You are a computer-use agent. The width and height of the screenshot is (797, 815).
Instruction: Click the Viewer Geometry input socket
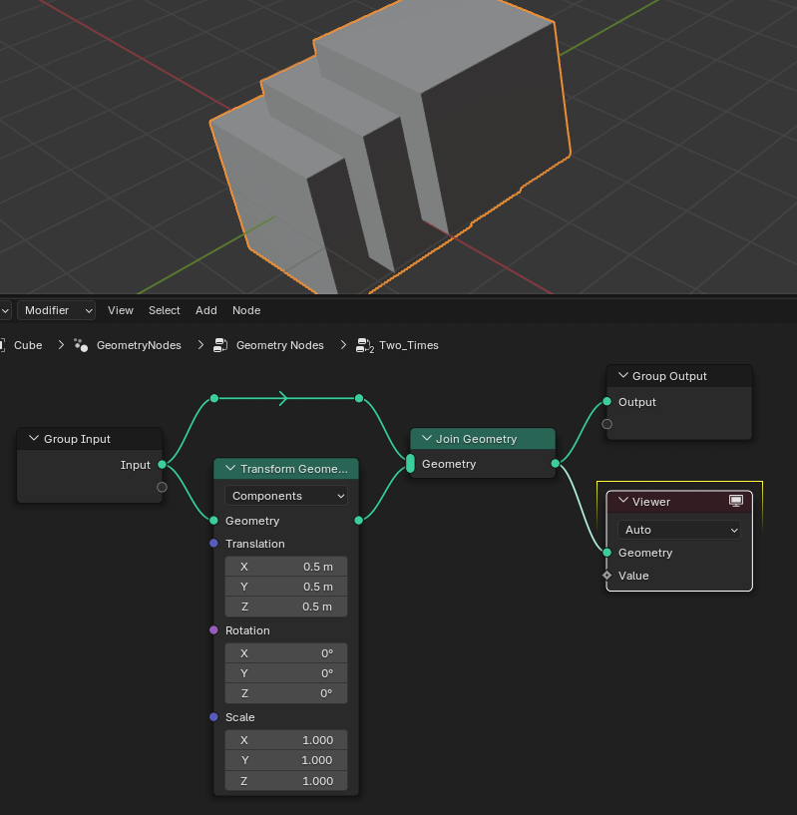pyautogui.click(x=606, y=553)
